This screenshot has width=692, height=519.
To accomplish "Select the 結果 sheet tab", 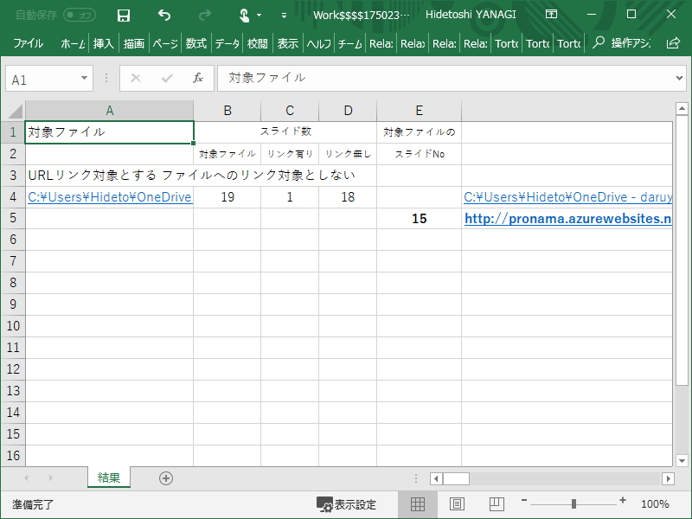I will click(109, 477).
